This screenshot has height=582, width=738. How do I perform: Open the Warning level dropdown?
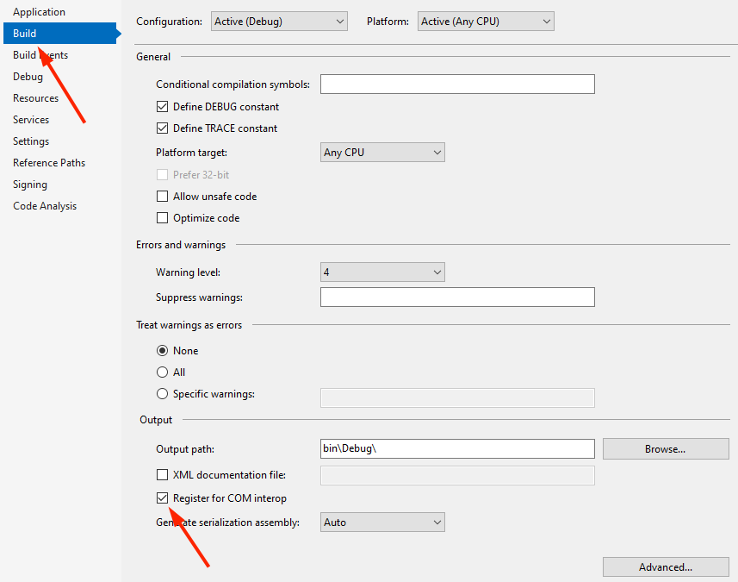[382, 272]
